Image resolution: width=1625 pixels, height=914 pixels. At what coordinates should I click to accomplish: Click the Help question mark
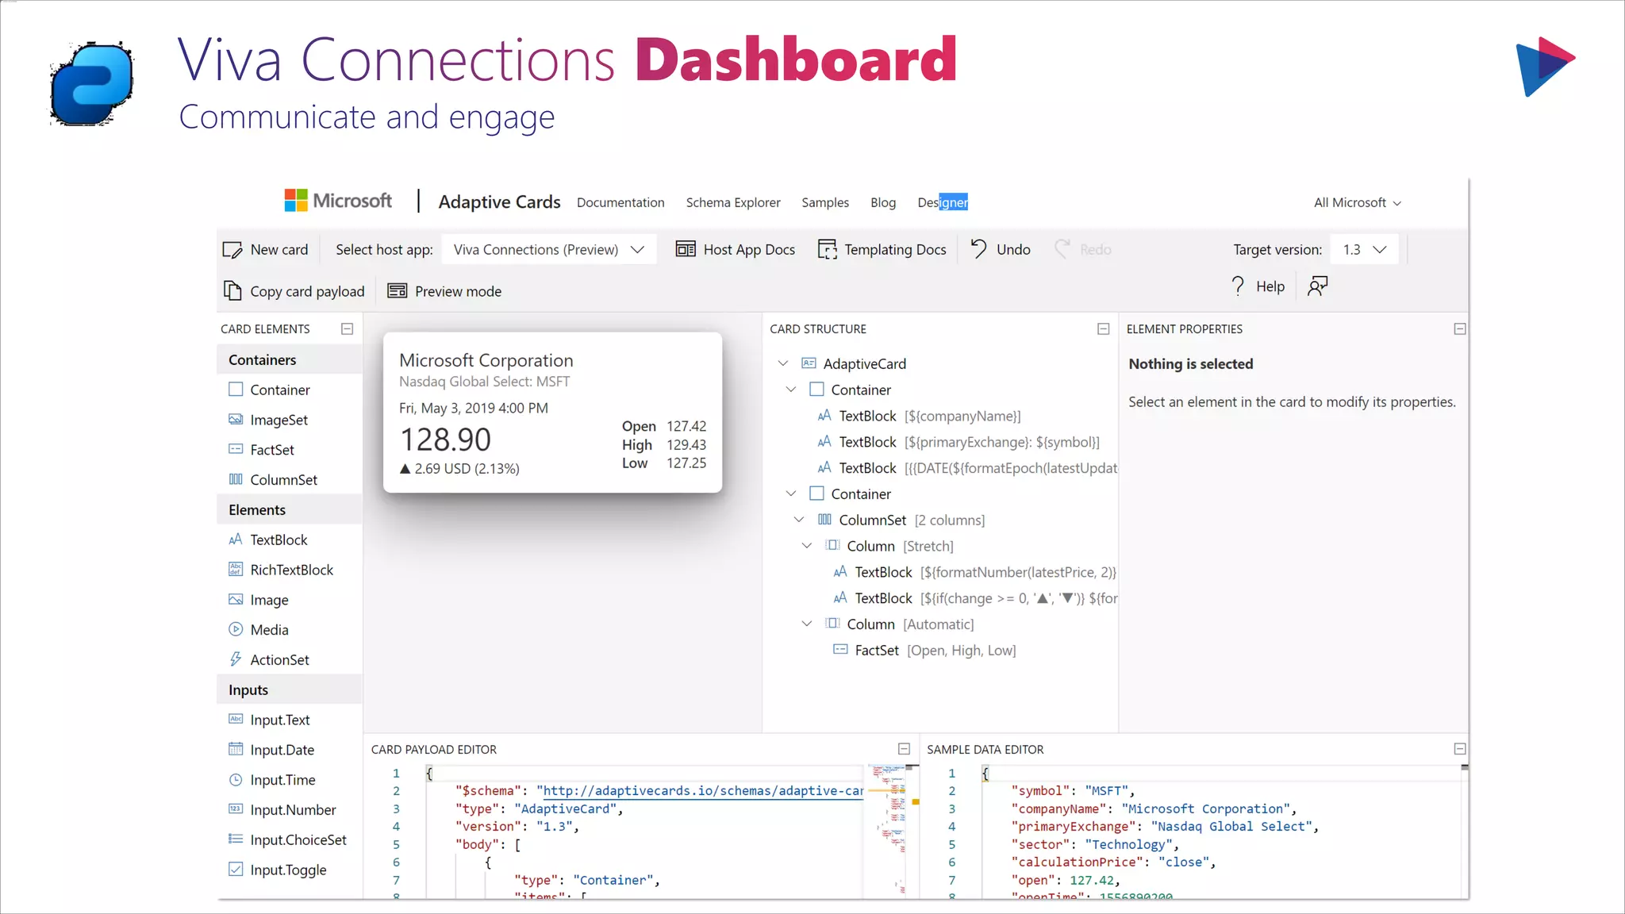click(x=1238, y=286)
